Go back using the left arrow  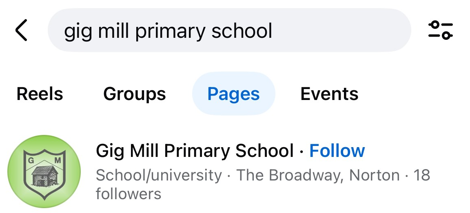click(21, 30)
